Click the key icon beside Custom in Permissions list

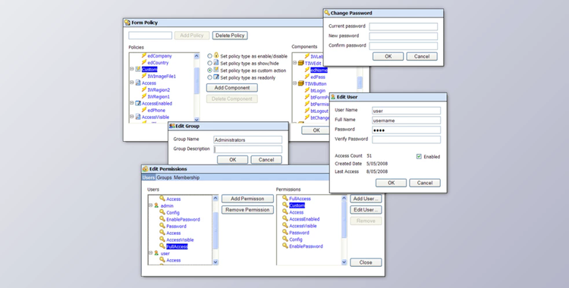pos(285,205)
